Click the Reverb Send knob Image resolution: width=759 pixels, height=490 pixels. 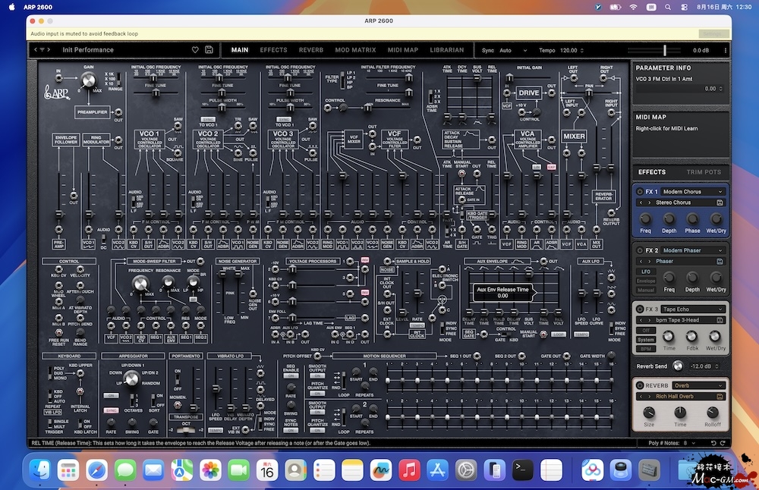(678, 366)
